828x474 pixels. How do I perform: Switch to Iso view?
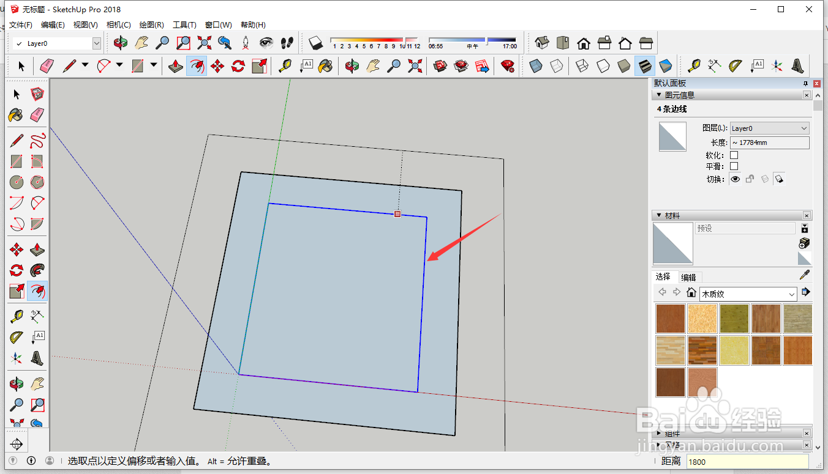(x=542, y=43)
